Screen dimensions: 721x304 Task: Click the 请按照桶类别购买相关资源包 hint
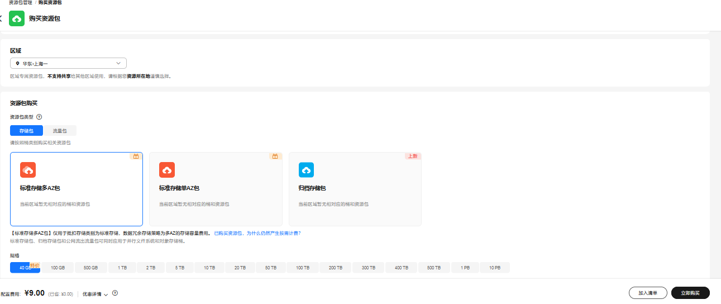[x=40, y=143]
